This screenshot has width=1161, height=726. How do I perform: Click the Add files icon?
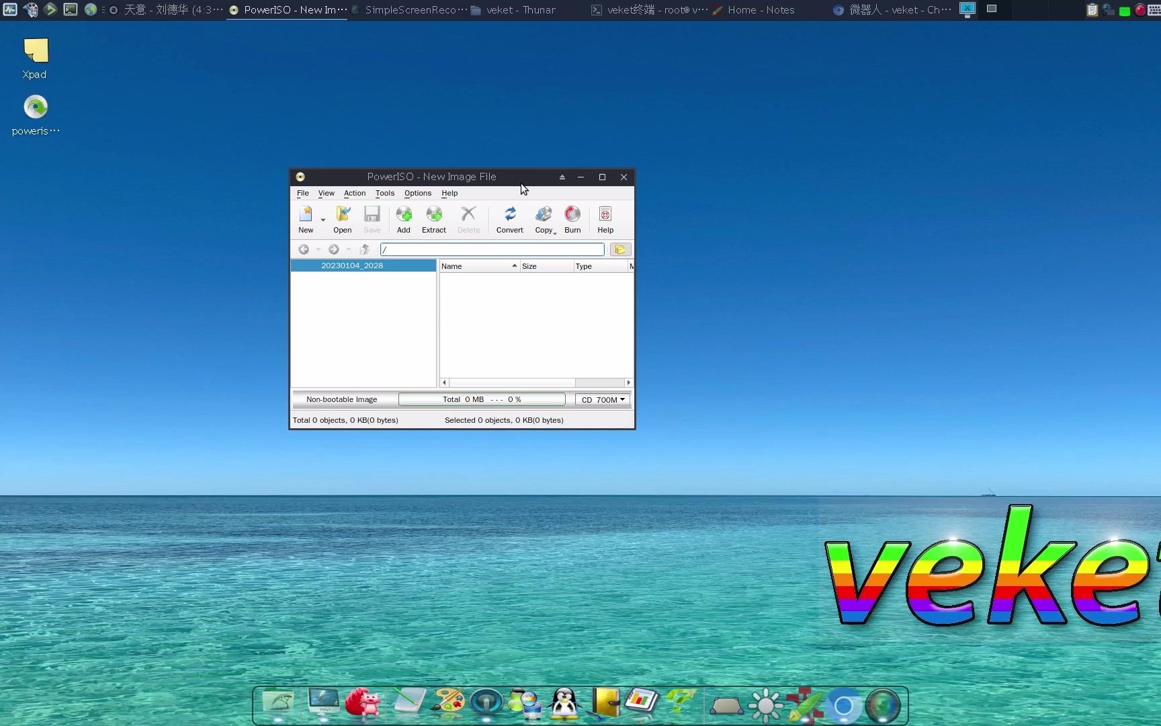click(x=404, y=220)
